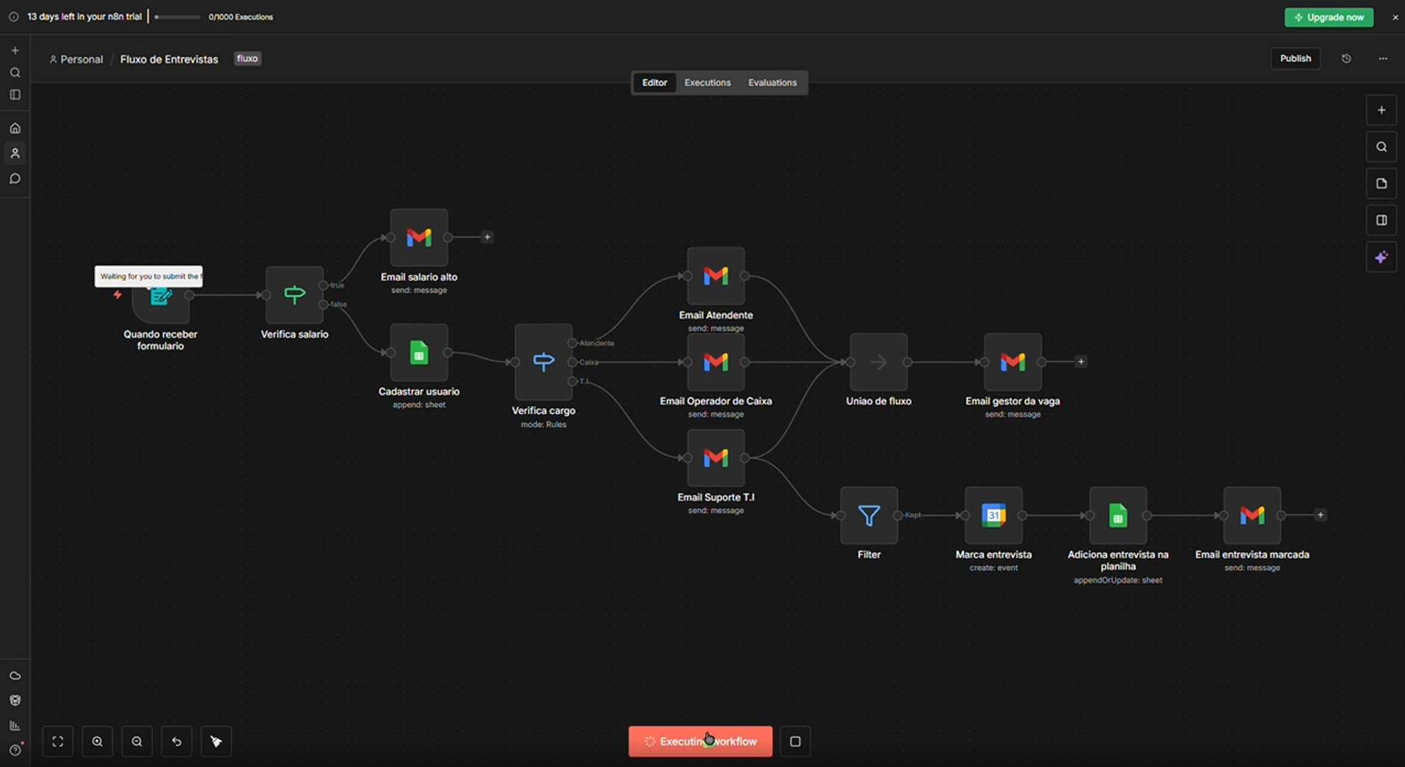Open the AI assistant sparkle button
The width and height of the screenshot is (1405, 767).
tap(1382, 258)
